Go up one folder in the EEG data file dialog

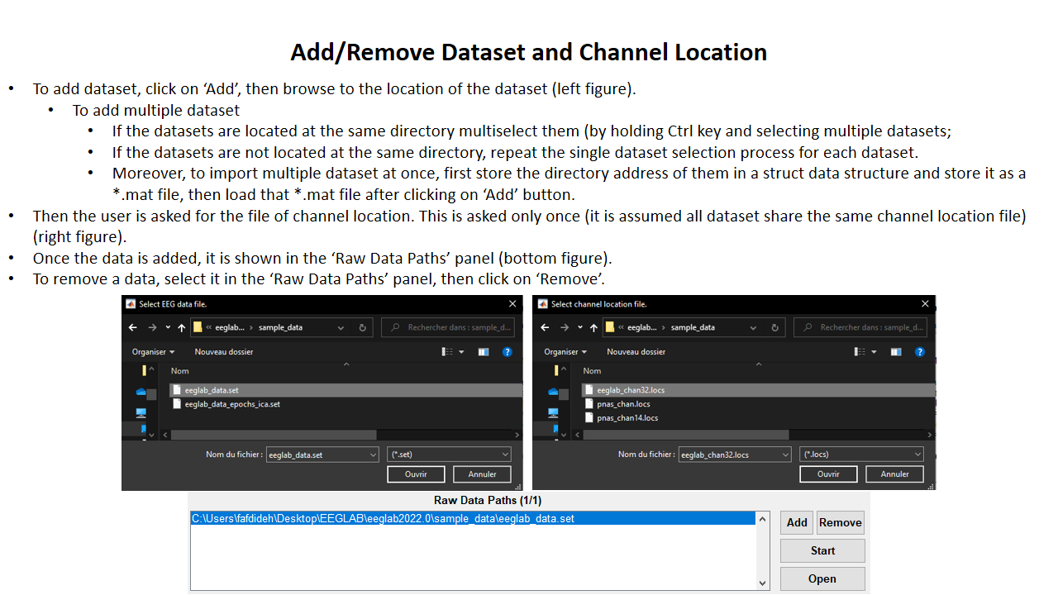tap(181, 327)
